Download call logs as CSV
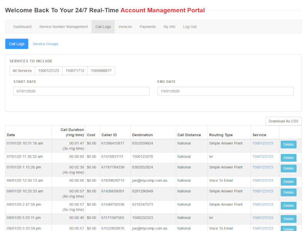Image resolution: width=308 pixels, height=231 pixels. [283, 121]
